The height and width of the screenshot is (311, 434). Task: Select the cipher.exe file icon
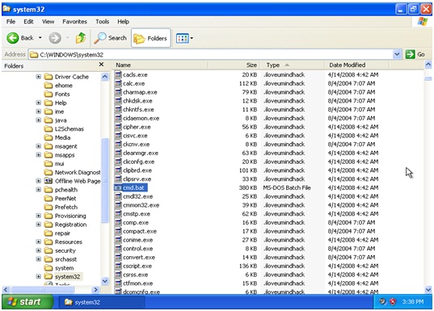point(118,127)
